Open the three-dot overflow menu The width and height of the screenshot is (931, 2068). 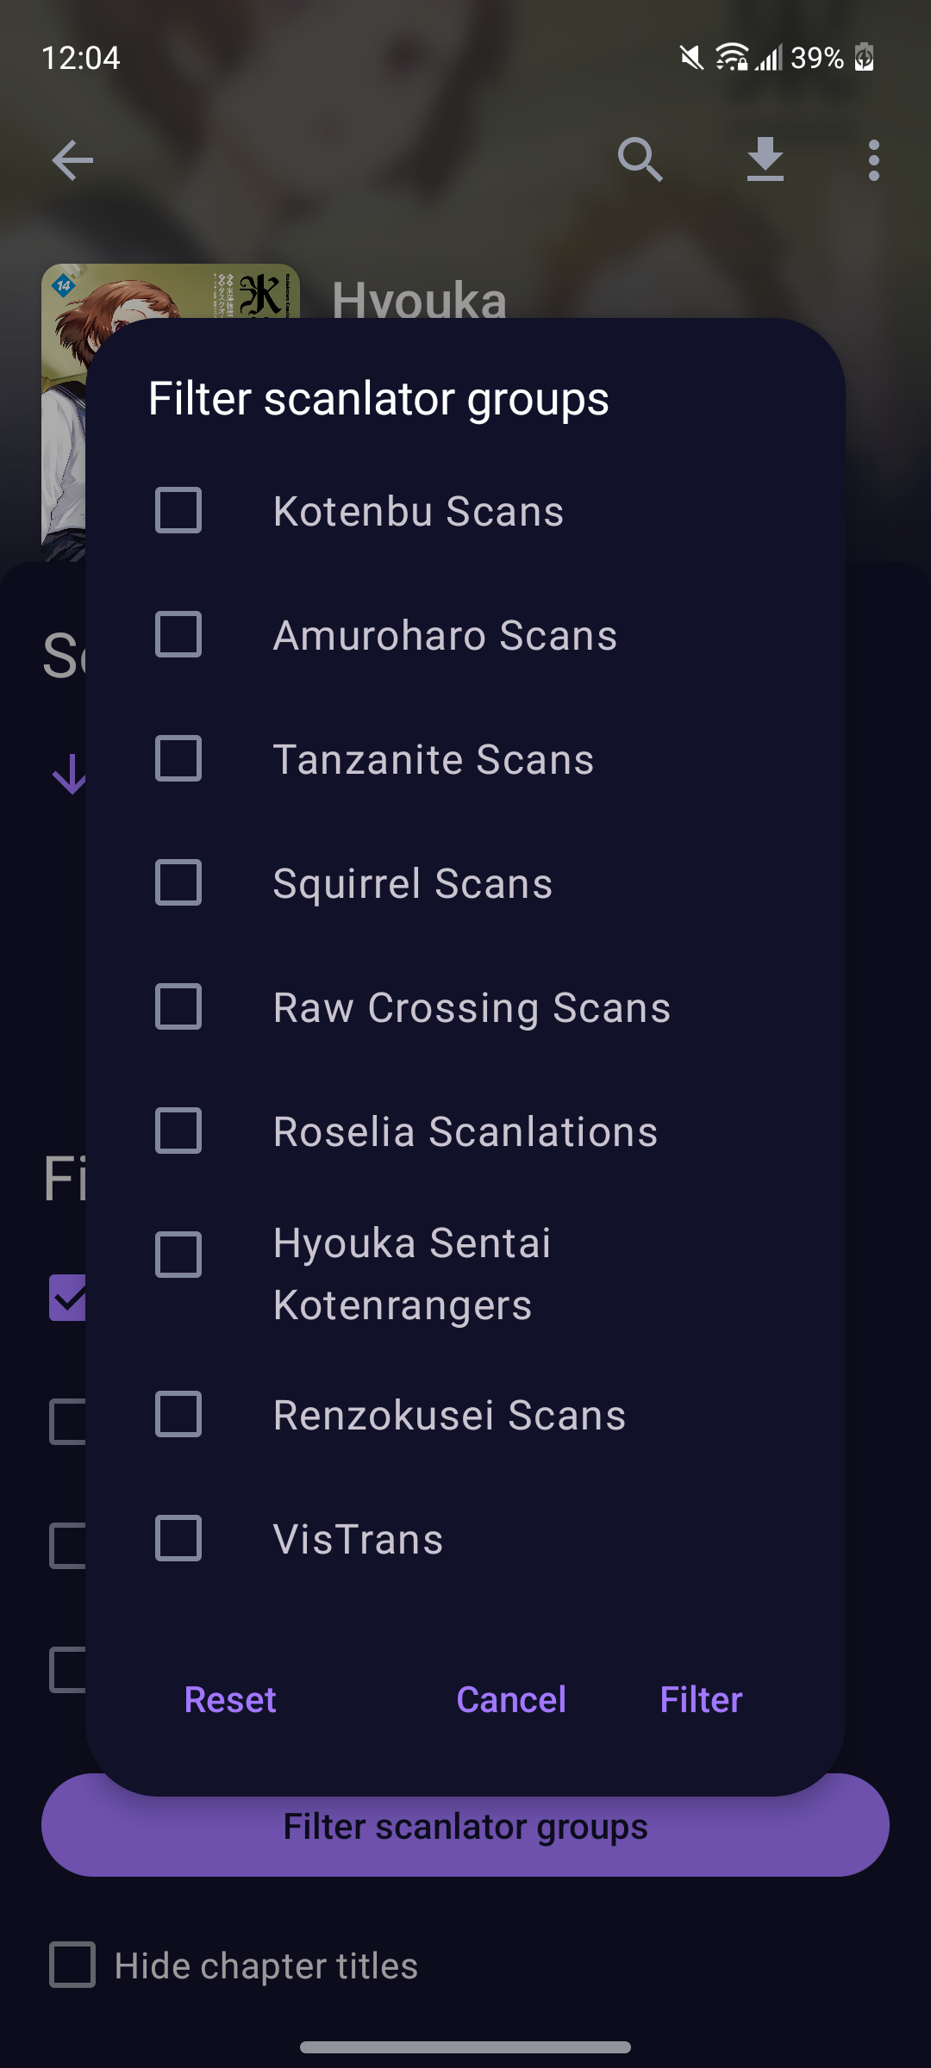tap(874, 160)
